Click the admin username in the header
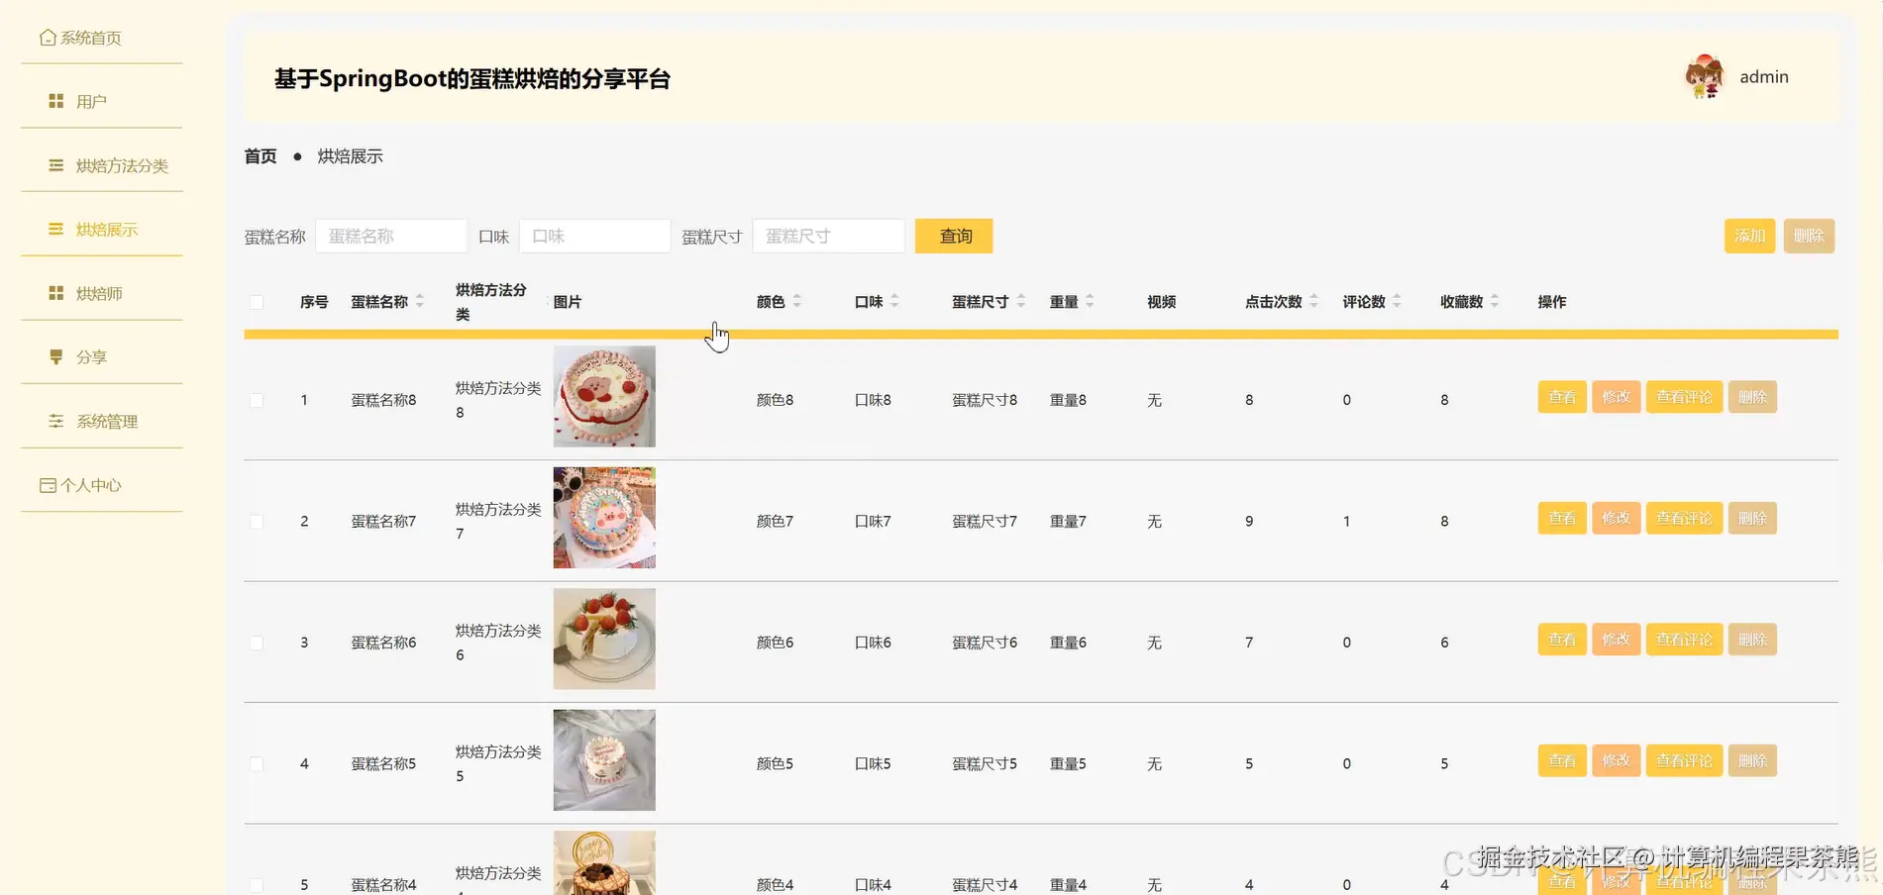This screenshot has width=1883, height=895. coord(1764,77)
